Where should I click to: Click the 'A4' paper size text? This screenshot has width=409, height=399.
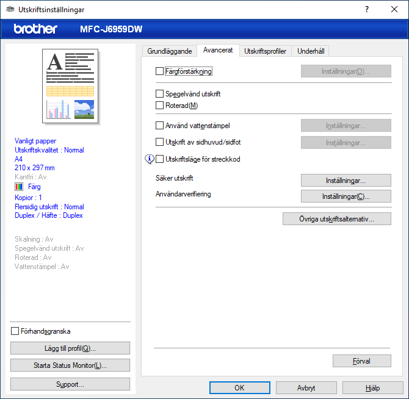(18, 159)
